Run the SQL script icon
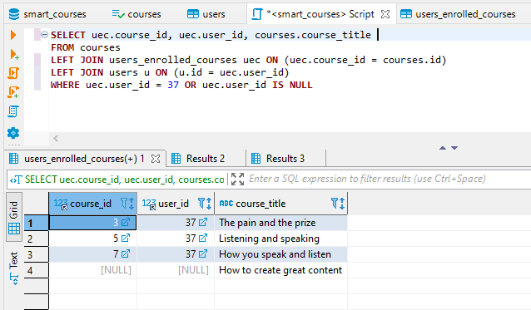The height and width of the screenshot is (310, 531). click(13, 73)
